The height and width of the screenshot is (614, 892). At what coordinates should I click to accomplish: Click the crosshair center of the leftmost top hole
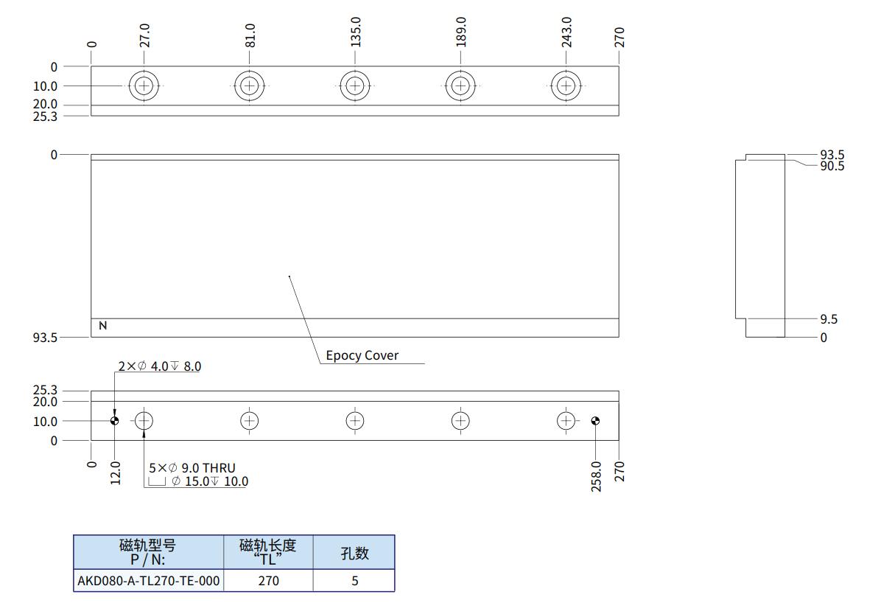(143, 86)
